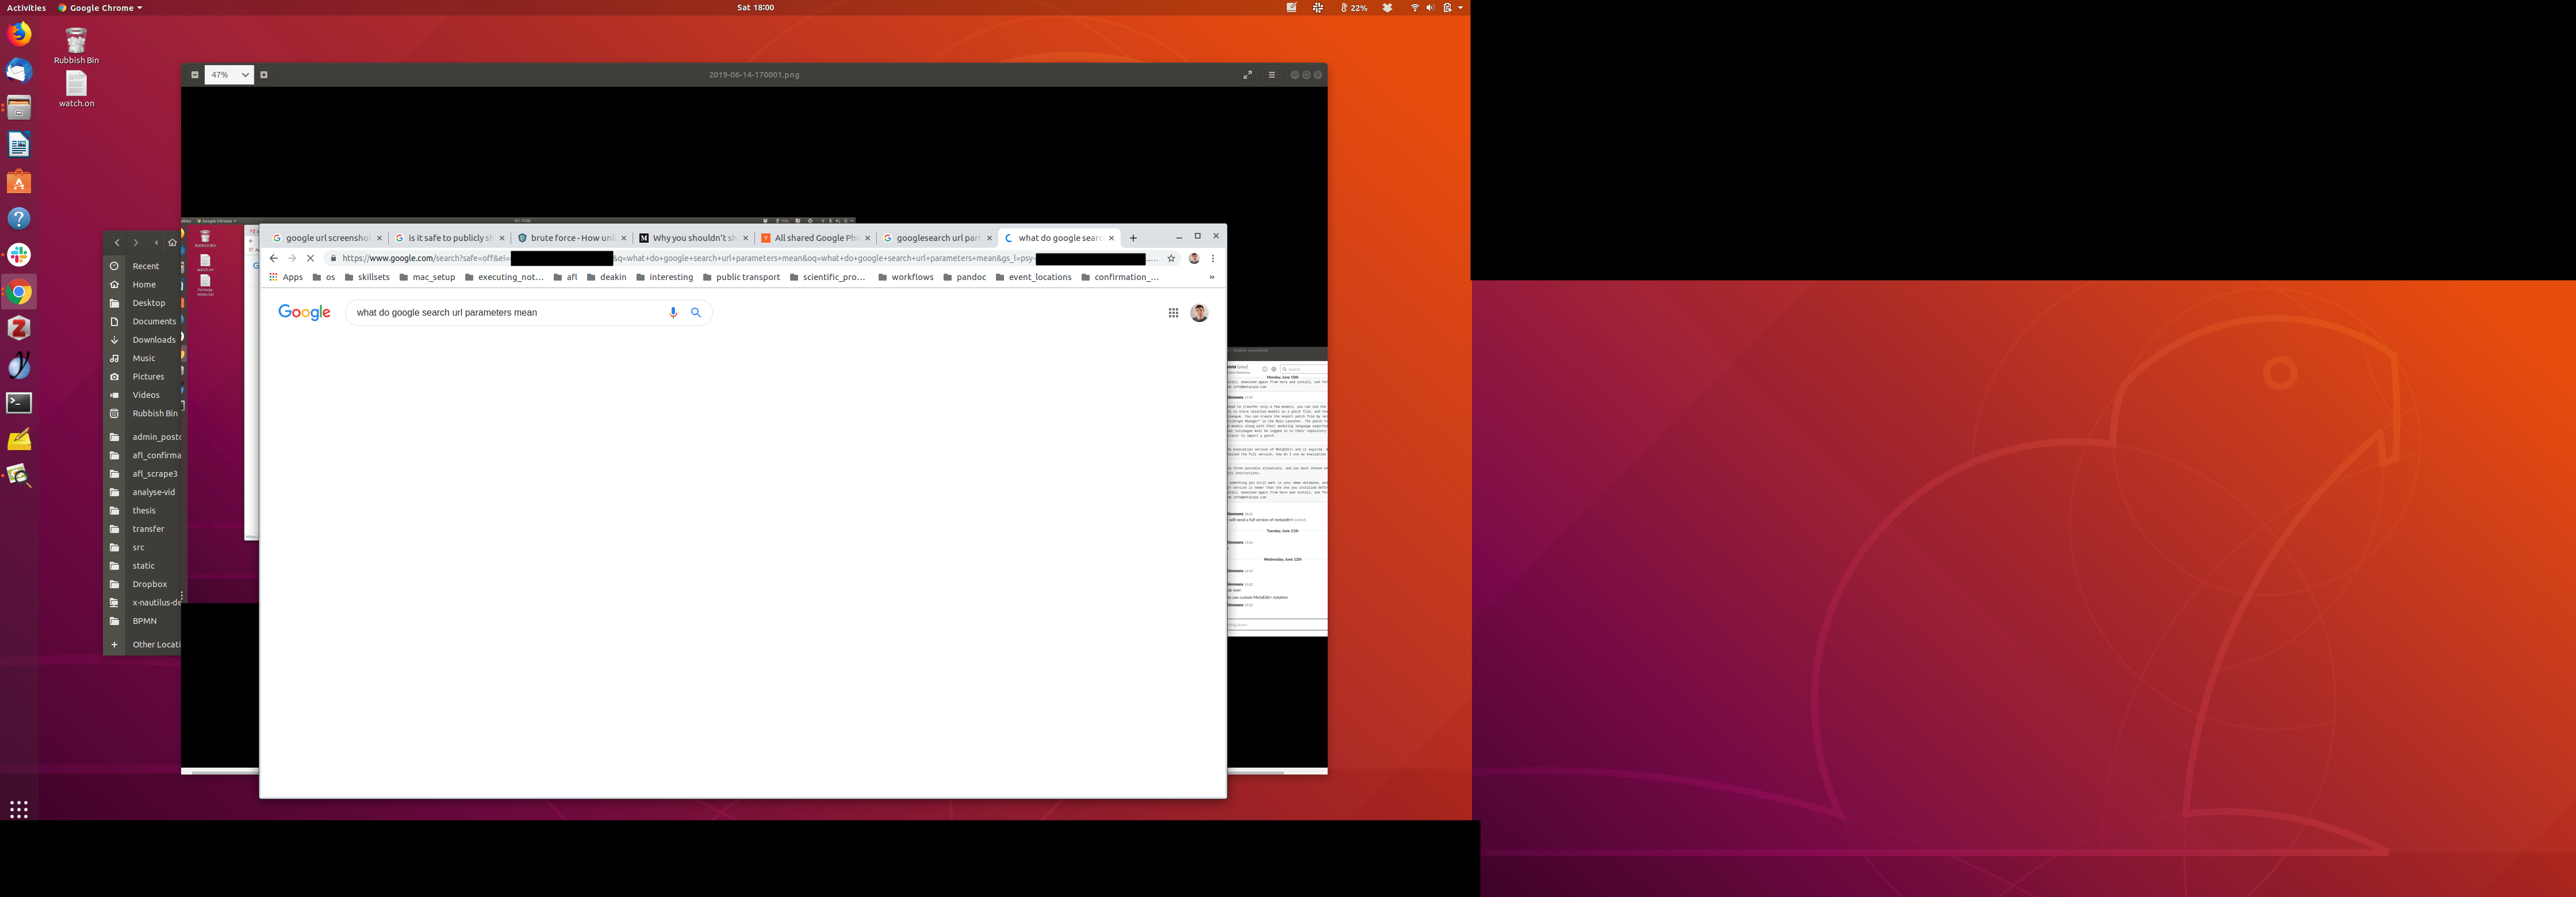2576x897 pixels.
Task: Click the zoom in plus button
Action: point(264,75)
